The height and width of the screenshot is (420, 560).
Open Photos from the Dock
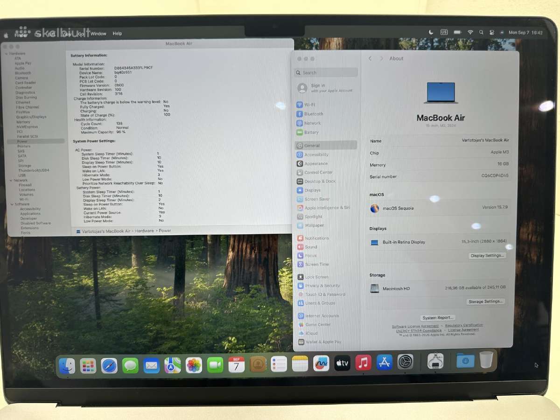click(194, 365)
